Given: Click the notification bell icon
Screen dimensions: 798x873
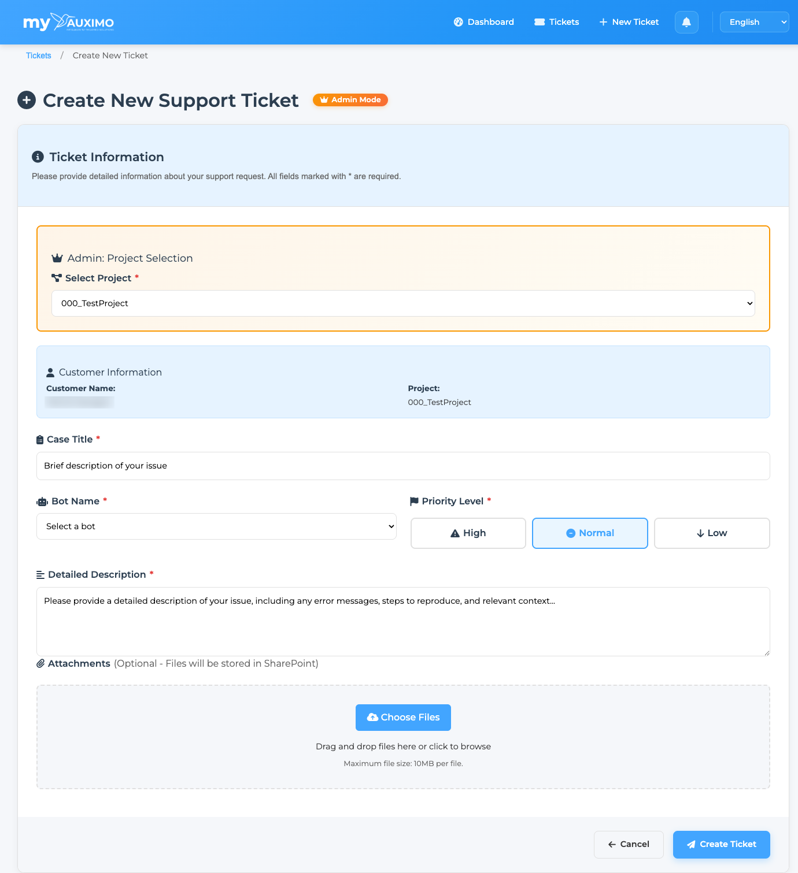Looking at the screenshot, I should pos(686,22).
